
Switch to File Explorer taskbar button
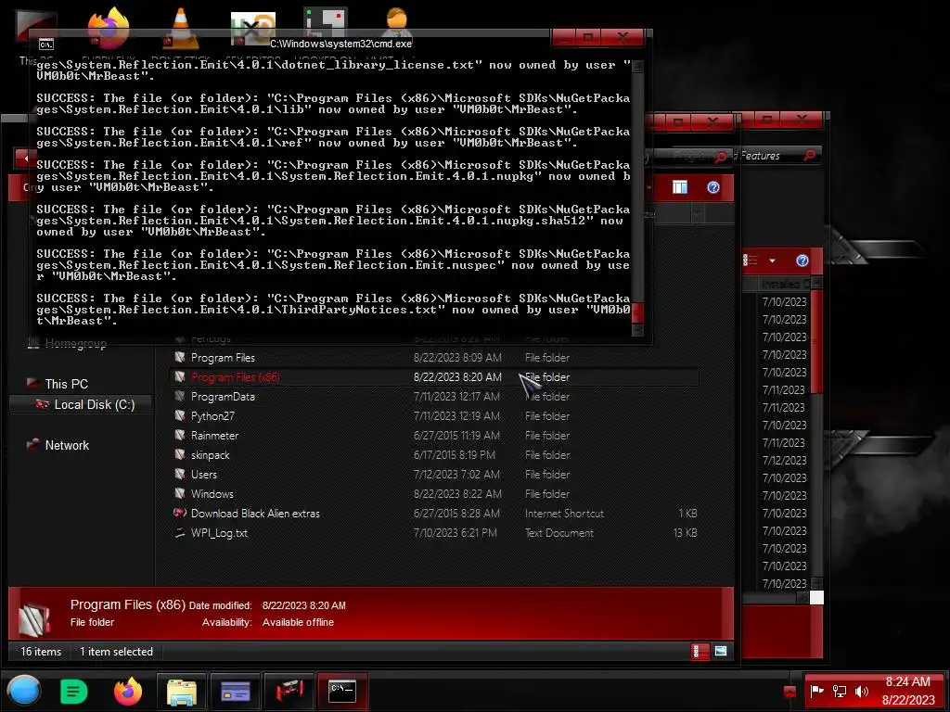182,692
